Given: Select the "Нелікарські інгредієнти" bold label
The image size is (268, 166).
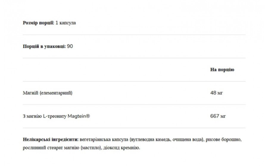Looking at the screenshot, I should point(51,139).
